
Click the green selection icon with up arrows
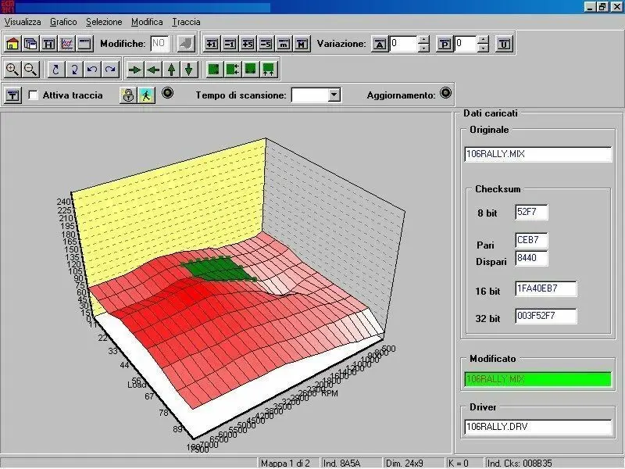coord(268,70)
